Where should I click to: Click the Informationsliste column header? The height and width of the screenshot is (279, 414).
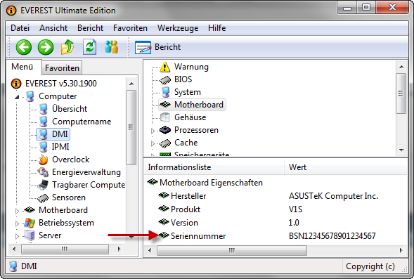214,167
